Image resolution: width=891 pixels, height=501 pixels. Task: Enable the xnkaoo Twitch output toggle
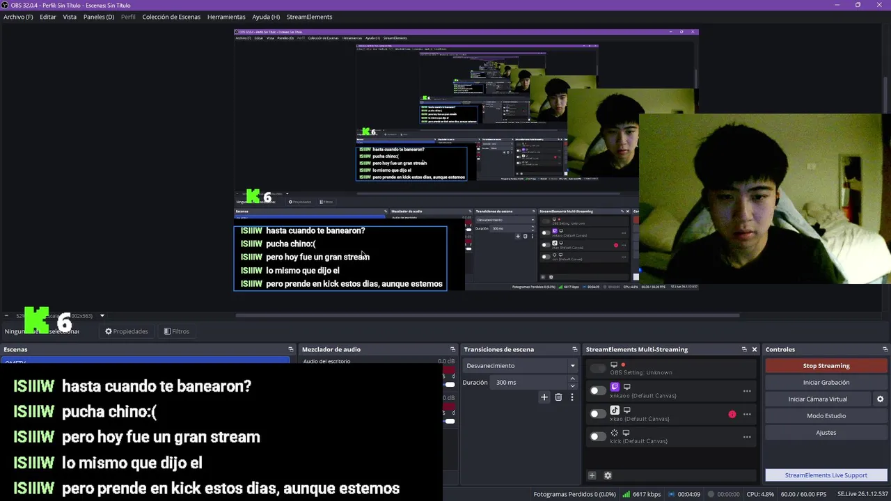597,391
